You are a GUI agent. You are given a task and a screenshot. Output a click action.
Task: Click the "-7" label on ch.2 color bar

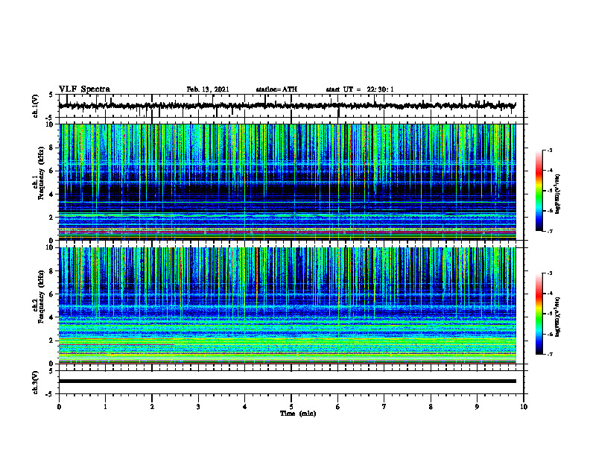click(550, 354)
